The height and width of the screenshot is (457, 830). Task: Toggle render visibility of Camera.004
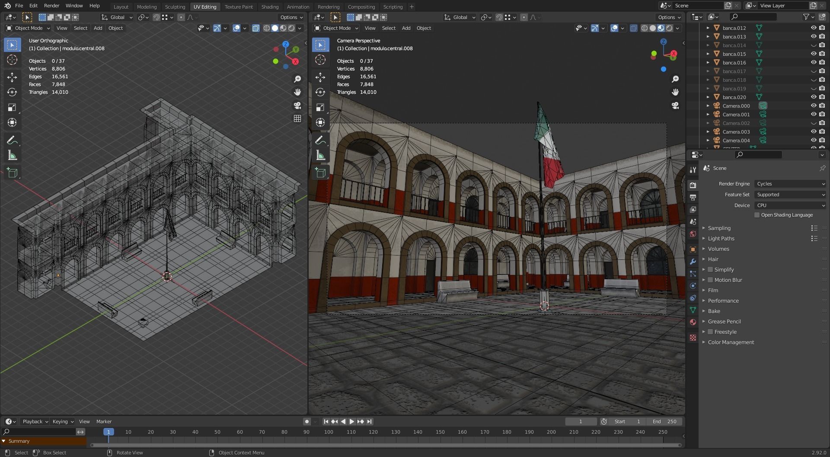click(822, 140)
